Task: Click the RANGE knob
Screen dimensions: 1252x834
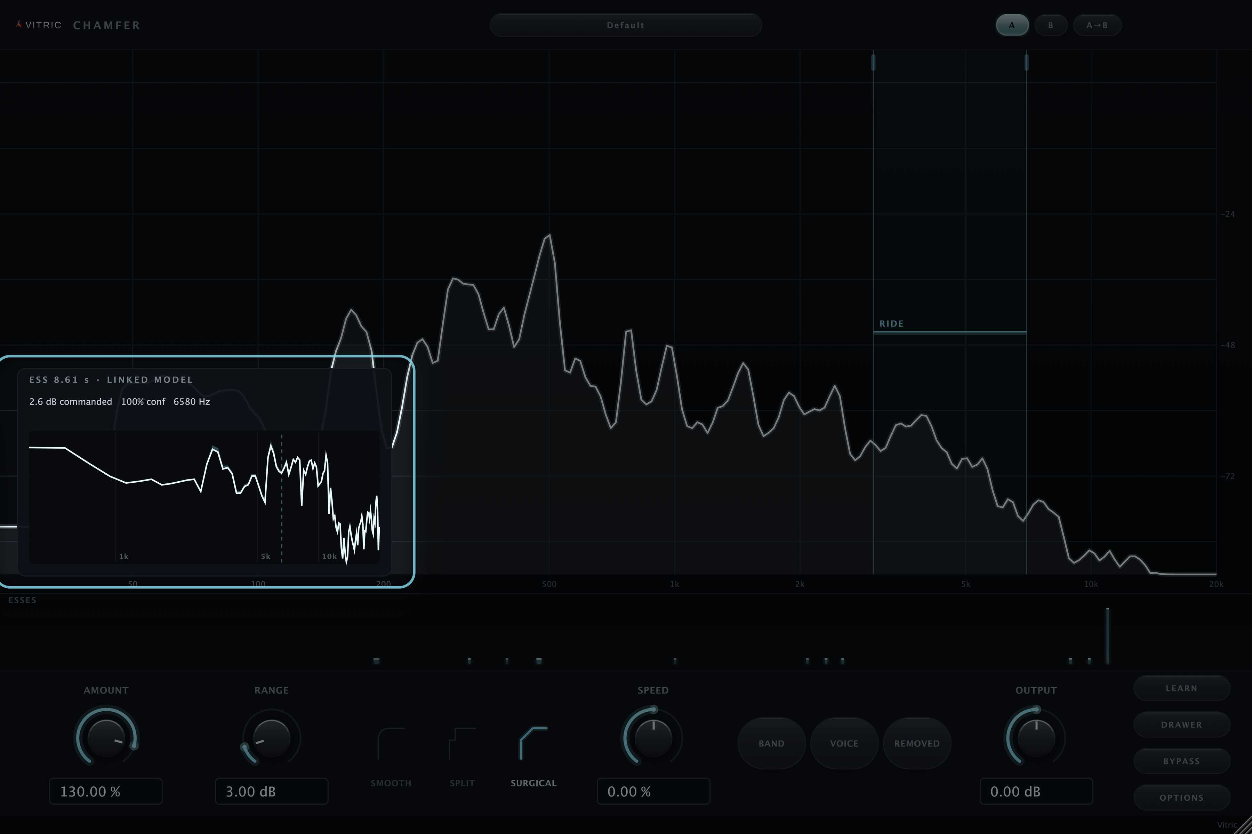Action: coord(272,738)
